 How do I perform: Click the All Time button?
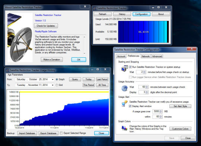[102, 85]
